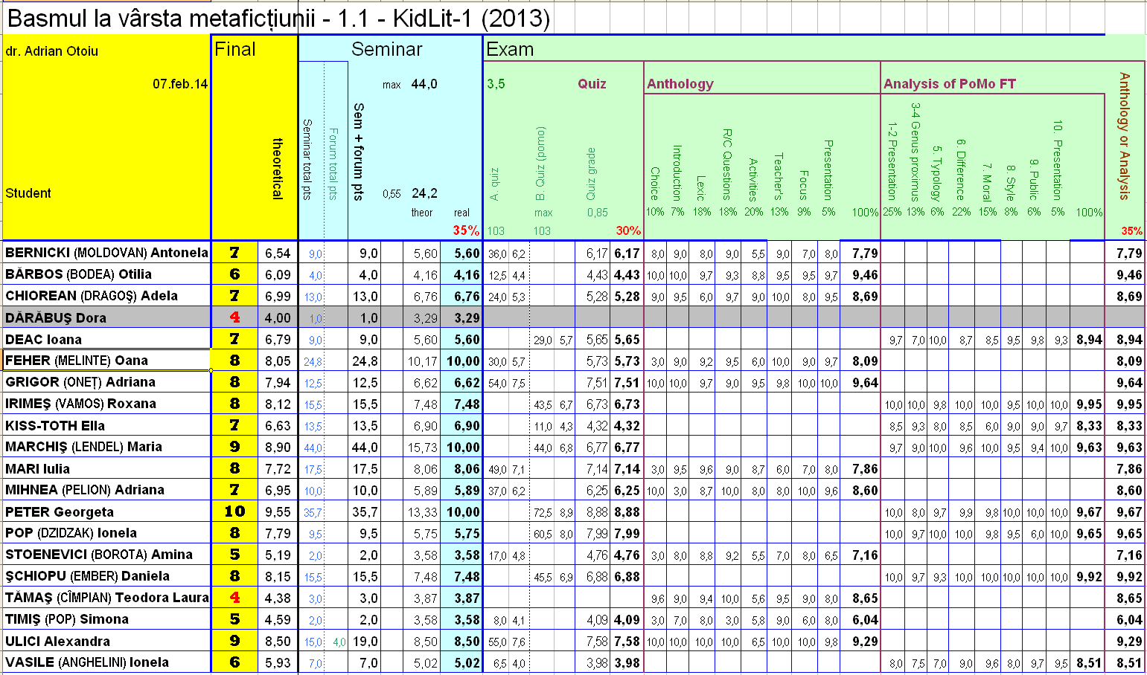
Task: Click analysis total 8,51 for VASILE Ionela
Action: pyautogui.click(x=1089, y=663)
